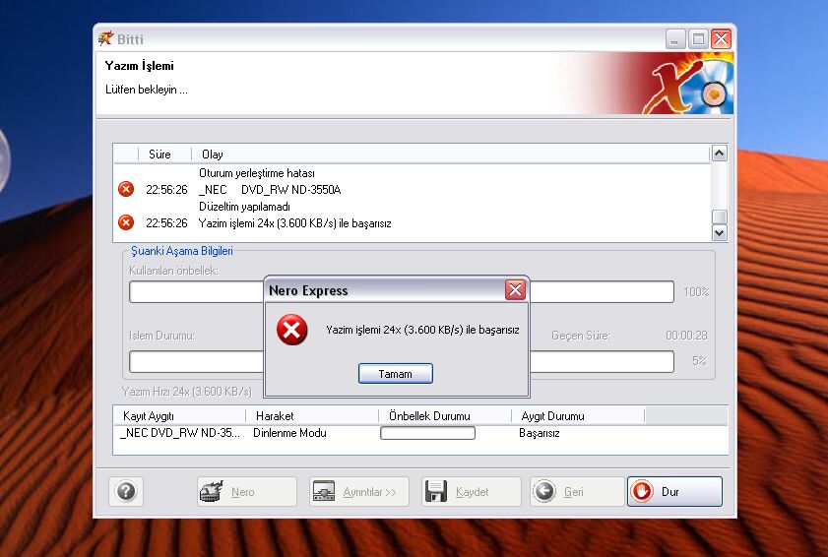Click timestamp 22:56:26 beside Yazim işlemi log entry
The width and height of the screenshot is (828, 557).
[166, 223]
